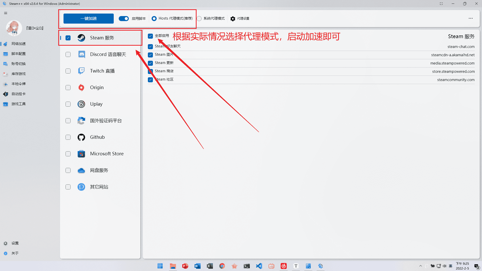This screenshot has height=271, width=482.
Task: Check the 其它网站 checkbox
Action: [68, 187]
